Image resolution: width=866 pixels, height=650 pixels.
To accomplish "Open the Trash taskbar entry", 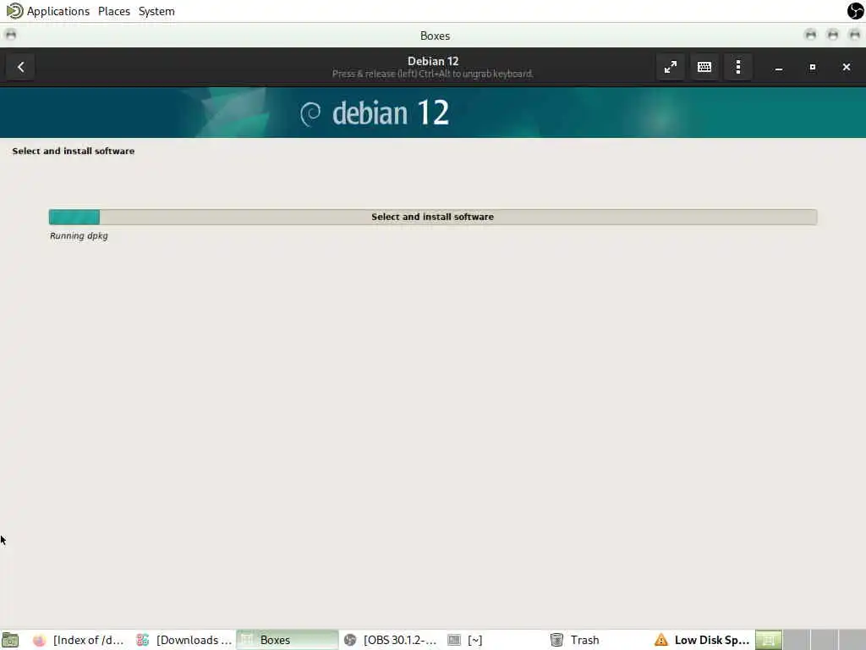I will (x=575, y=640).
